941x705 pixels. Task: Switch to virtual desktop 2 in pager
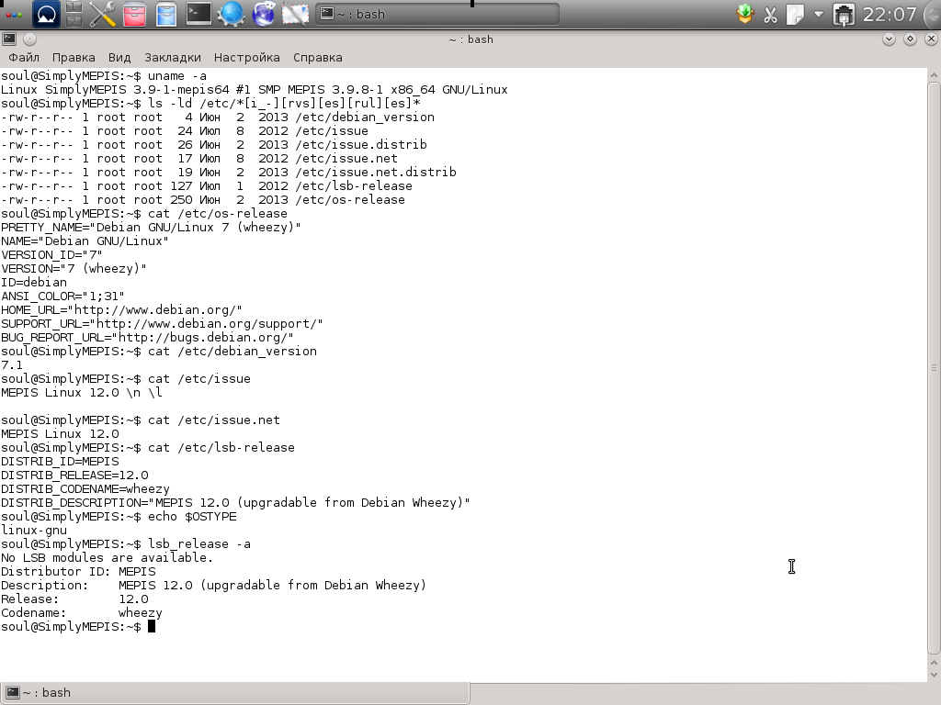click(x=74, y=21)
